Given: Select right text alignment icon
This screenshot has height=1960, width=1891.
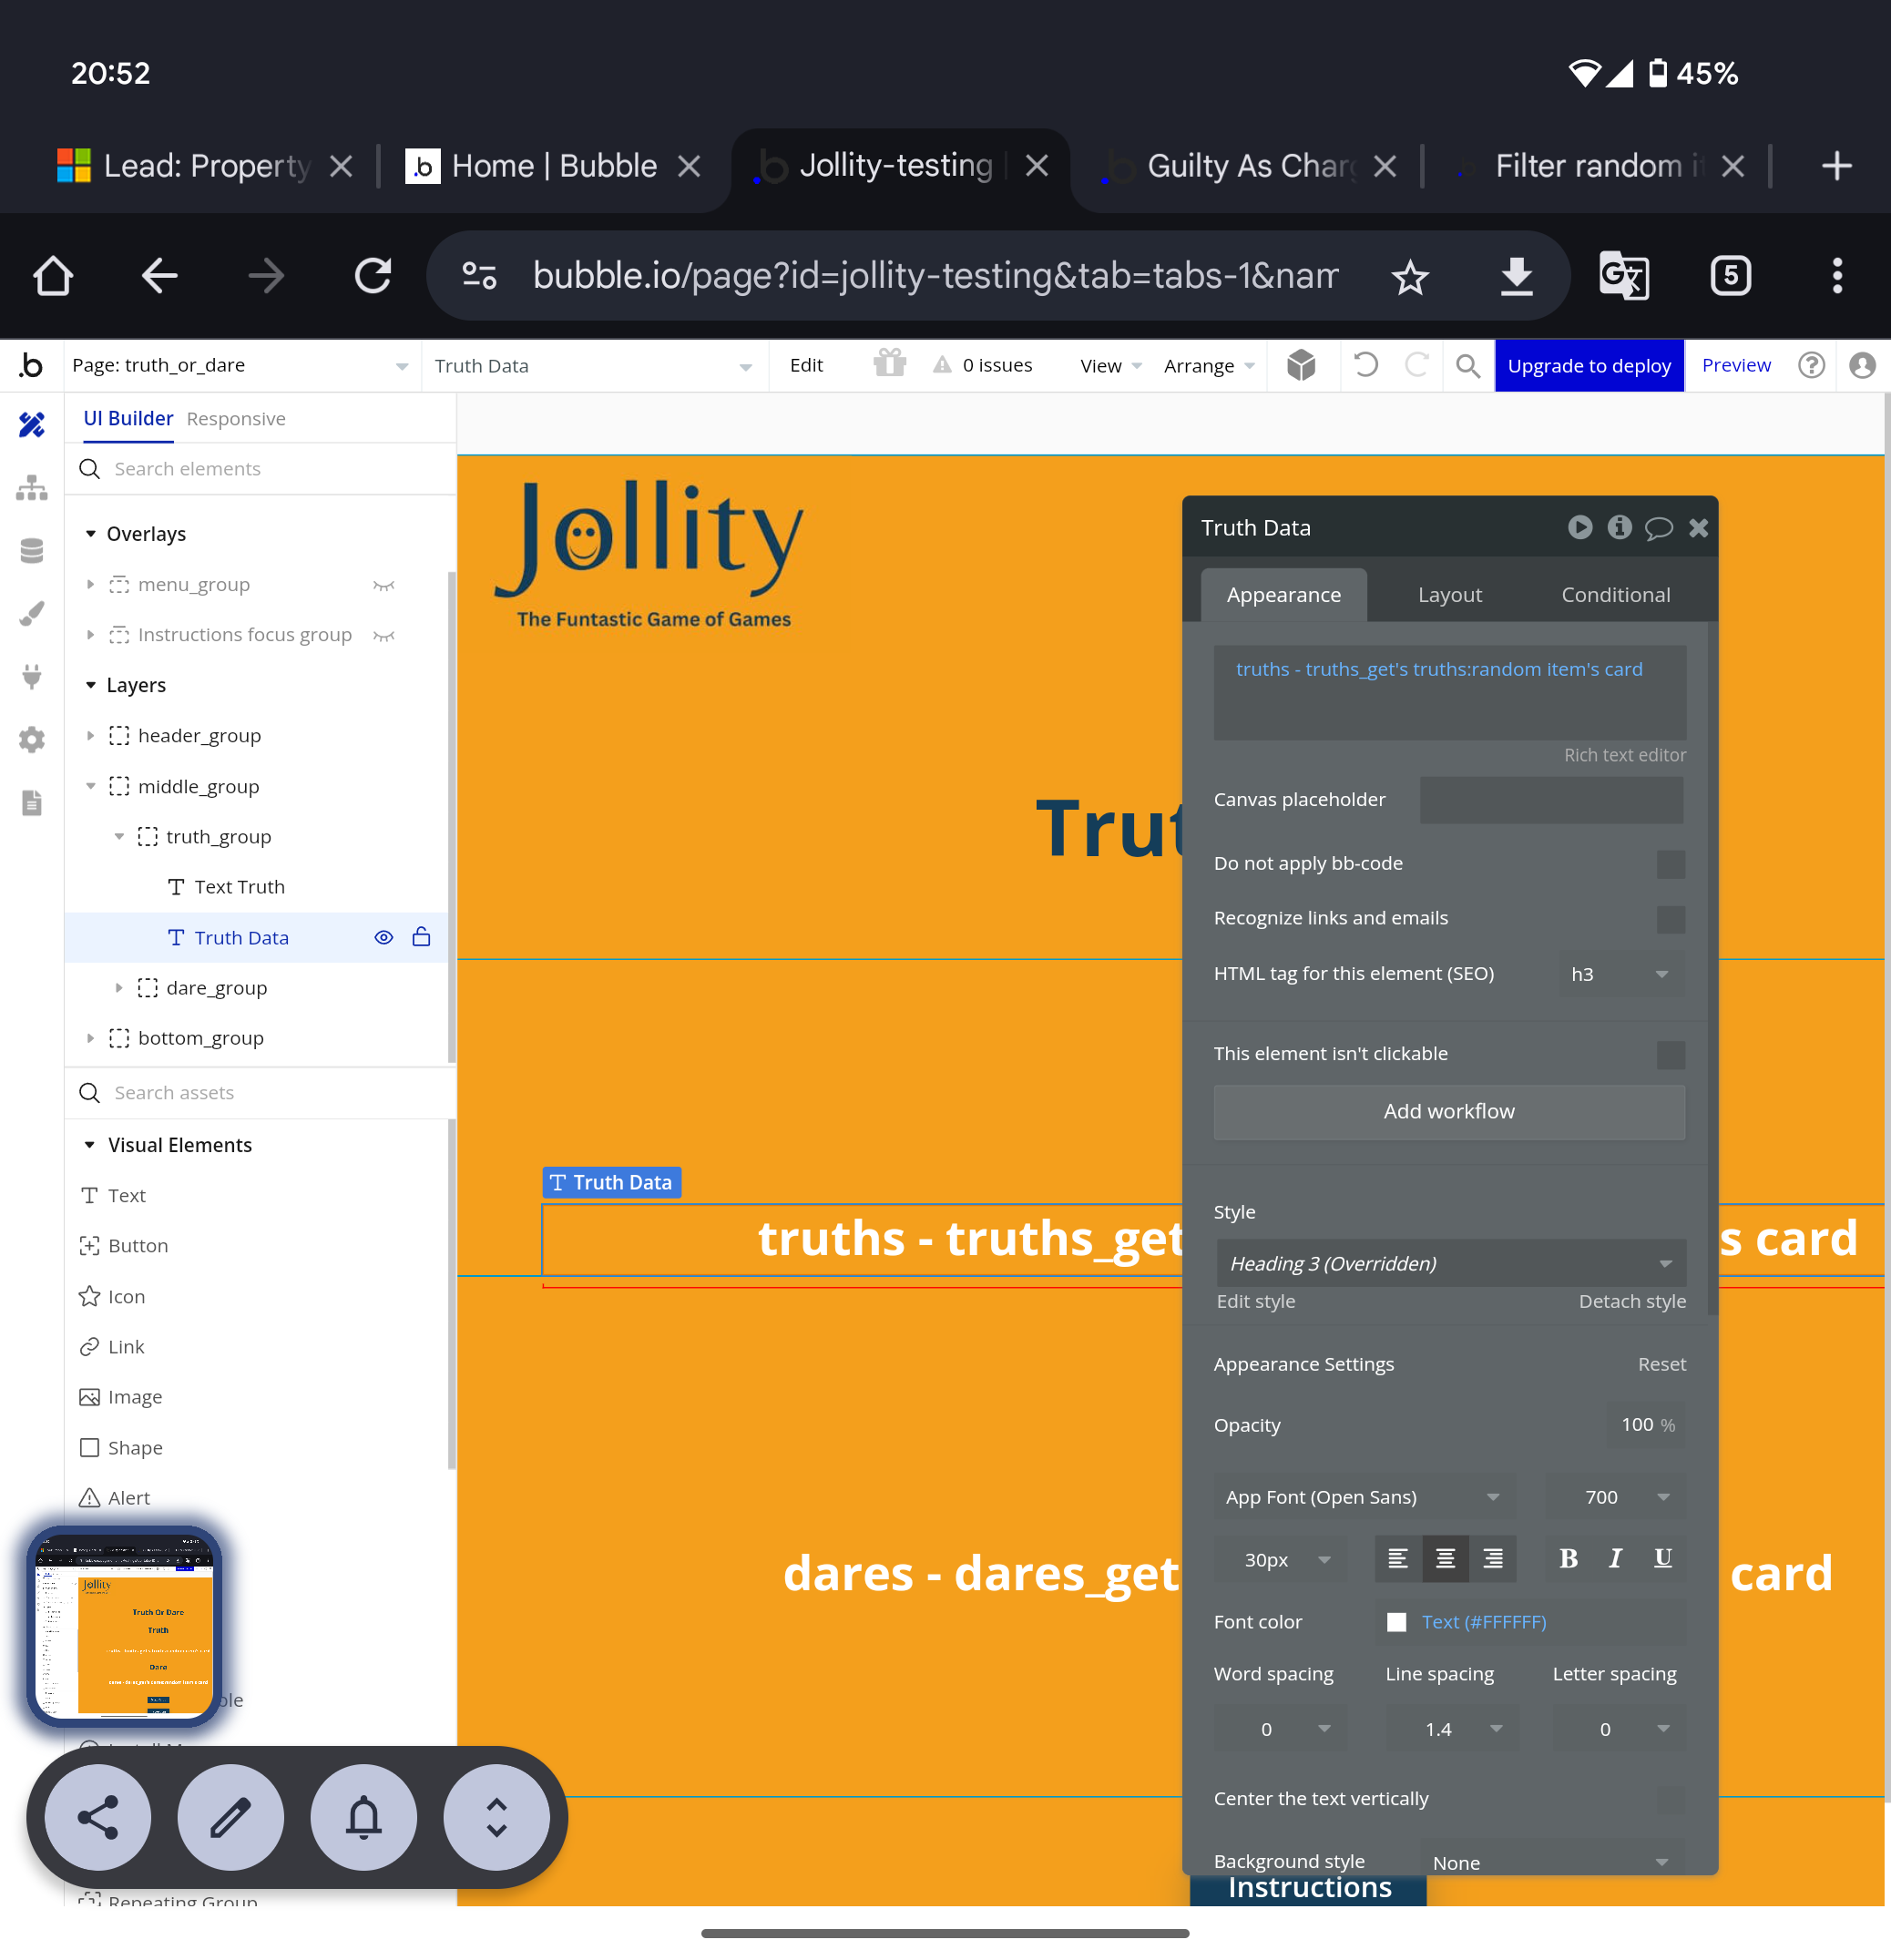Looking at the screenshot, I should tap(1492, 1558).
